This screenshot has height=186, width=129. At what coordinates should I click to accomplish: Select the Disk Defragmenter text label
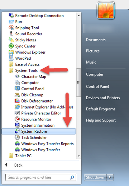(x=37, y=101)
